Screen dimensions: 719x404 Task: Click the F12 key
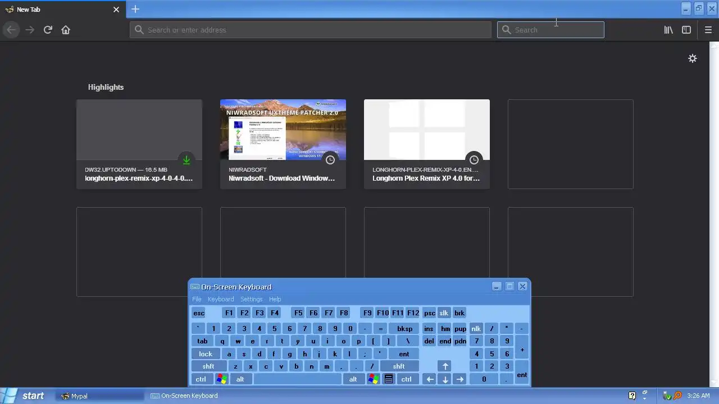pos(413,313)
